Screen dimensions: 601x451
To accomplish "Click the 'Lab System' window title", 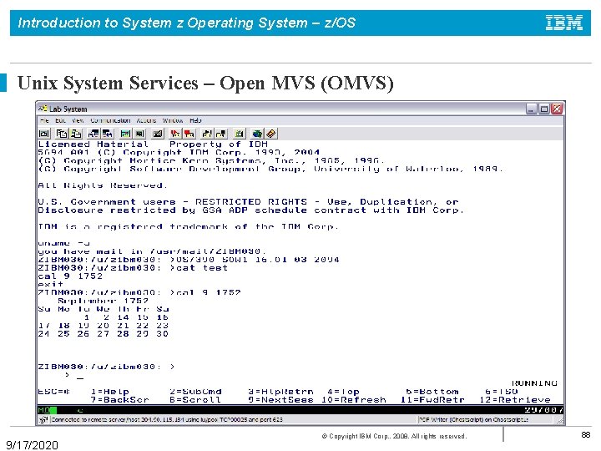I will (x=68, y=109).
